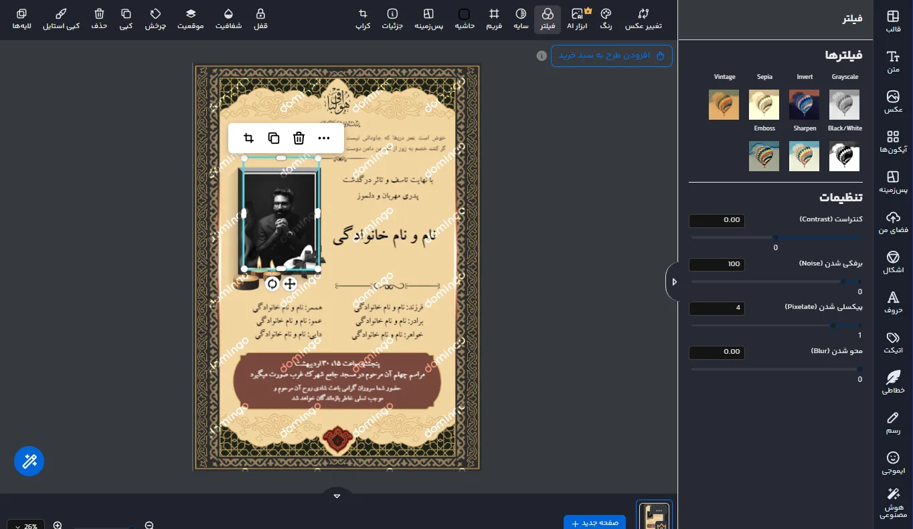The image size is (913, 529).
Task: Click the move handle below the photo
Action: [x=290, y=284]
